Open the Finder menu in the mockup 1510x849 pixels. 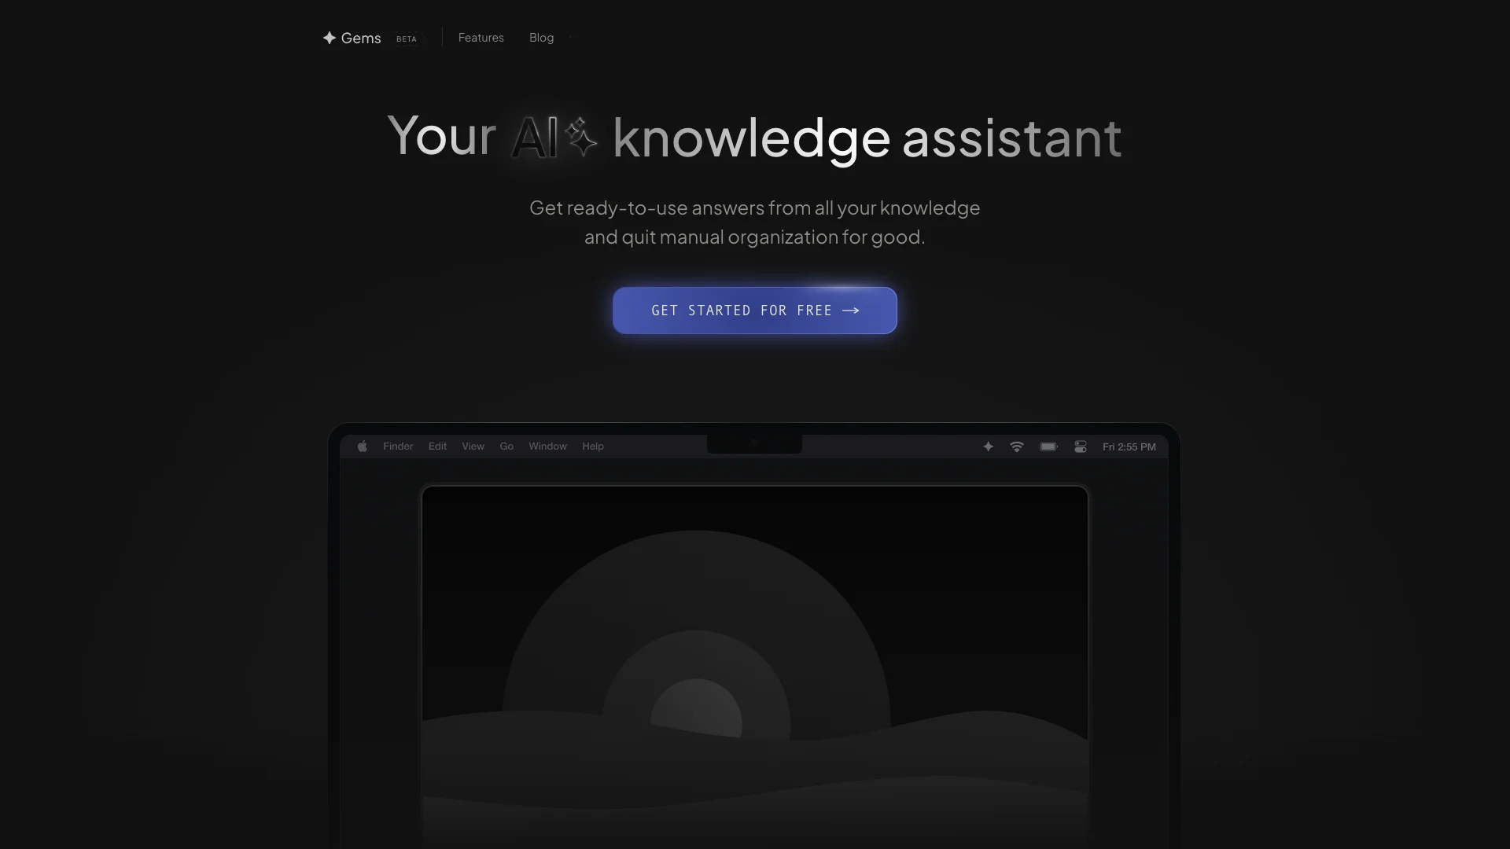tap(398, 447)
